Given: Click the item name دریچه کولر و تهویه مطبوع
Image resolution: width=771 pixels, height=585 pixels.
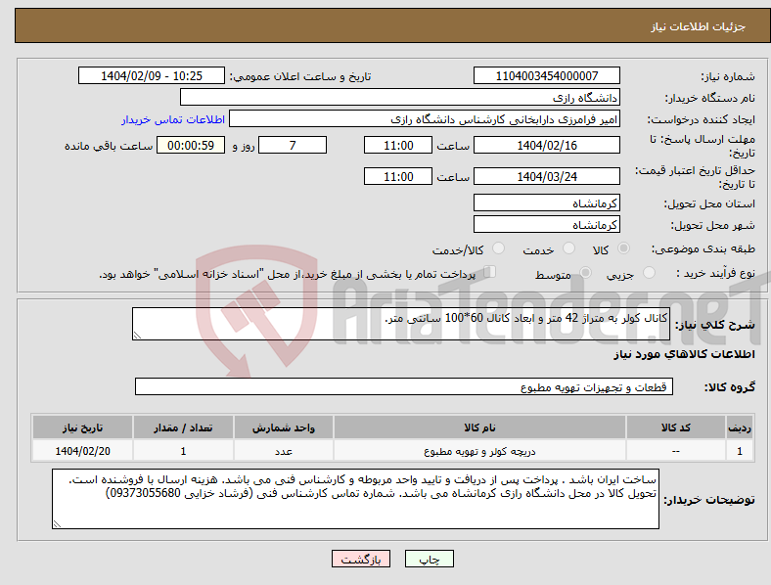Looking at the screenshot, I should [479, 451].
